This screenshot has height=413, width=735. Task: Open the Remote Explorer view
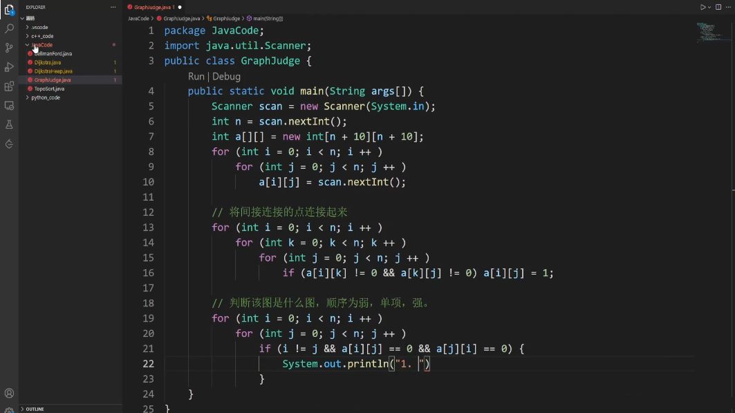click(9, 106)
